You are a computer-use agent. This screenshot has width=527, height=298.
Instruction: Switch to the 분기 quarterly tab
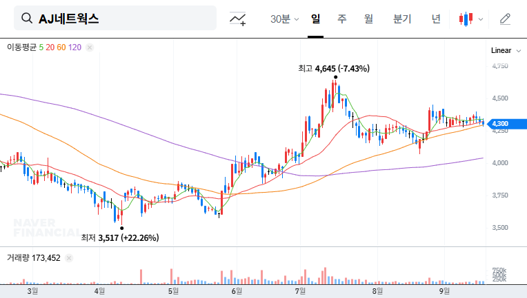click(x=402, y=19)
